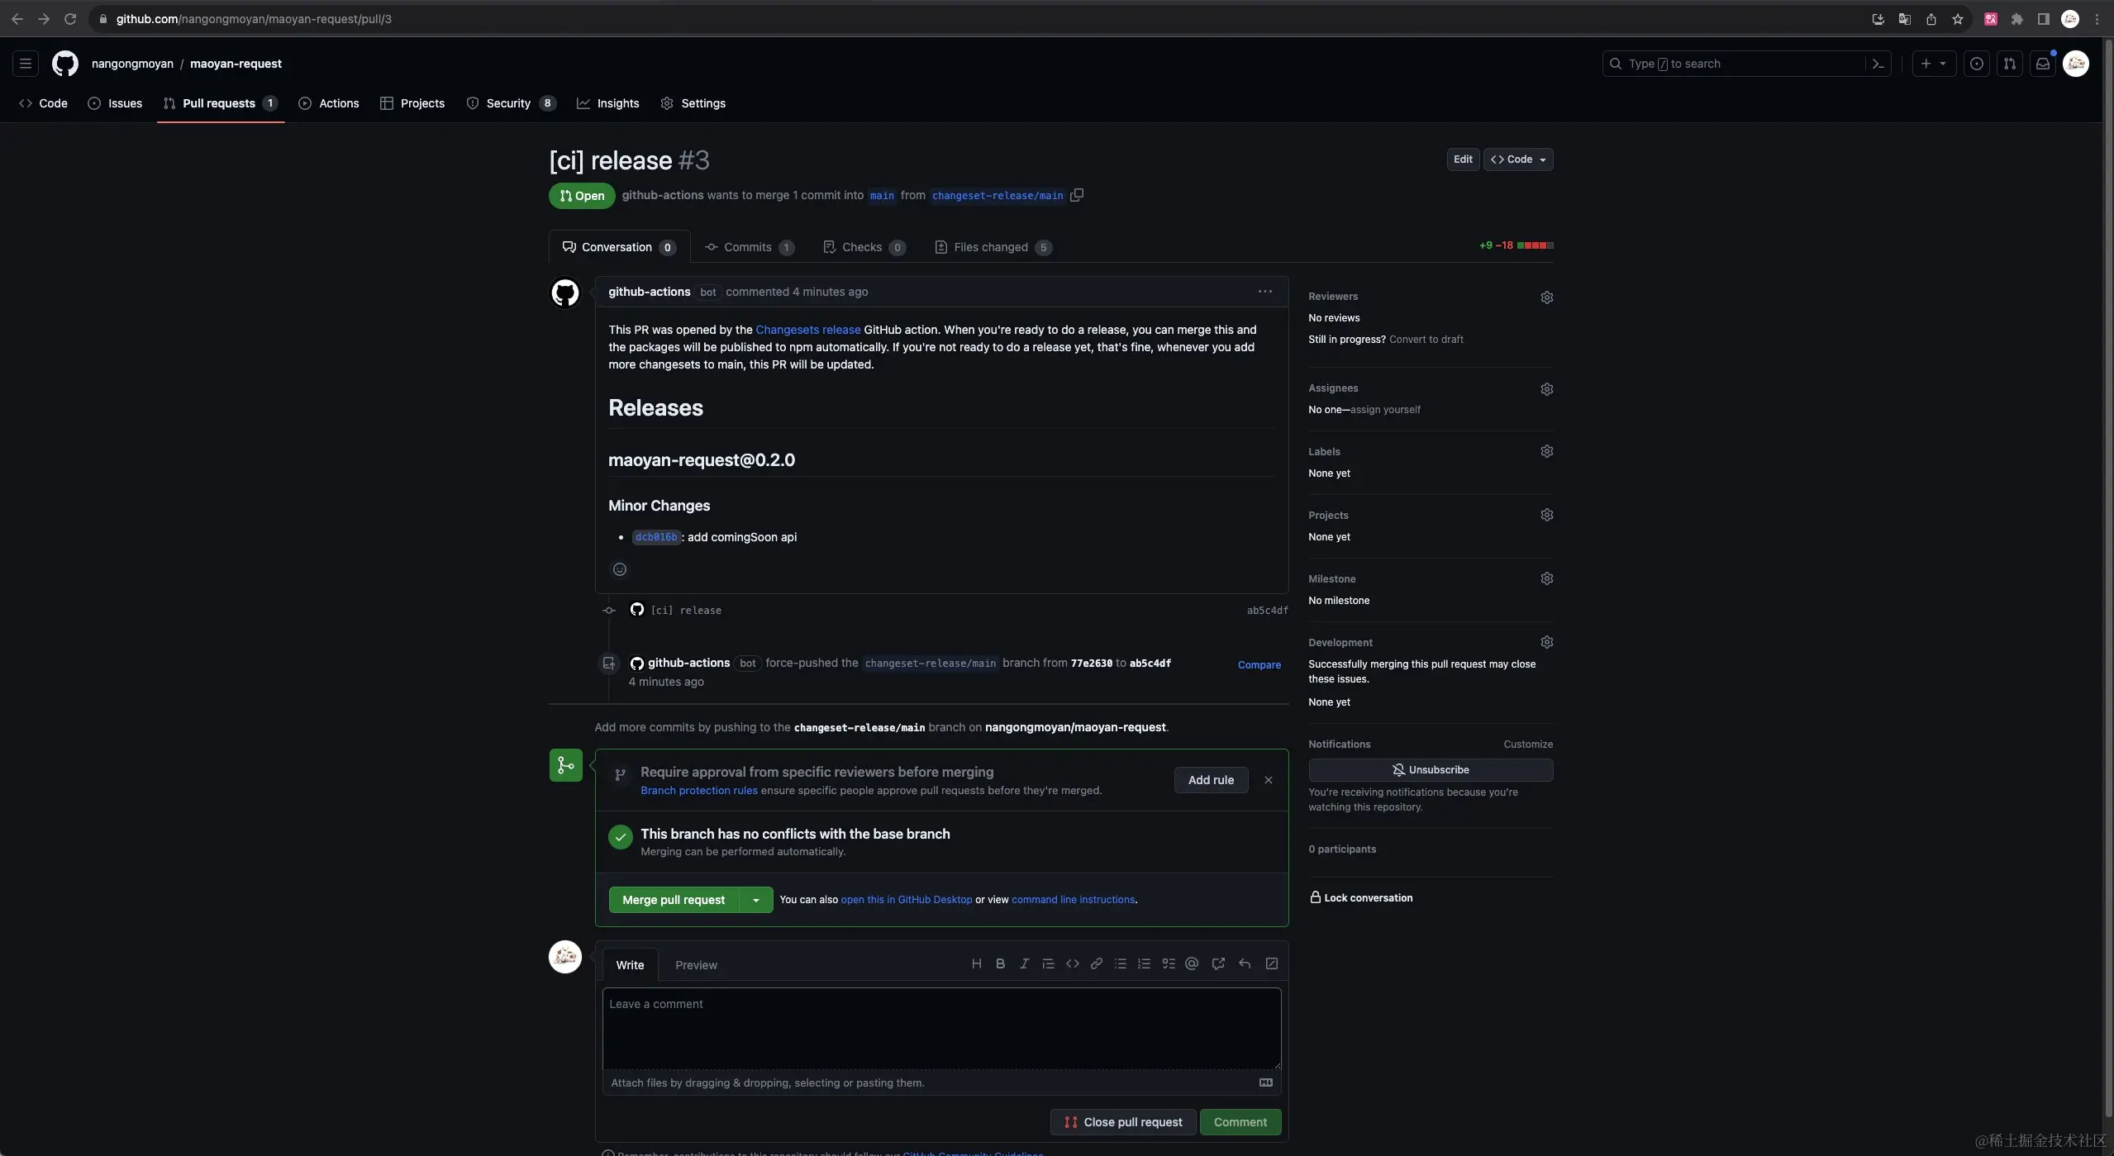
Task: Open the Labels gear settings
Action: click(x=1546, y=451)
